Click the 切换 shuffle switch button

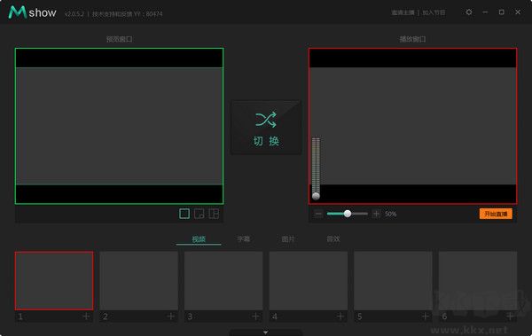pos(266,128)
